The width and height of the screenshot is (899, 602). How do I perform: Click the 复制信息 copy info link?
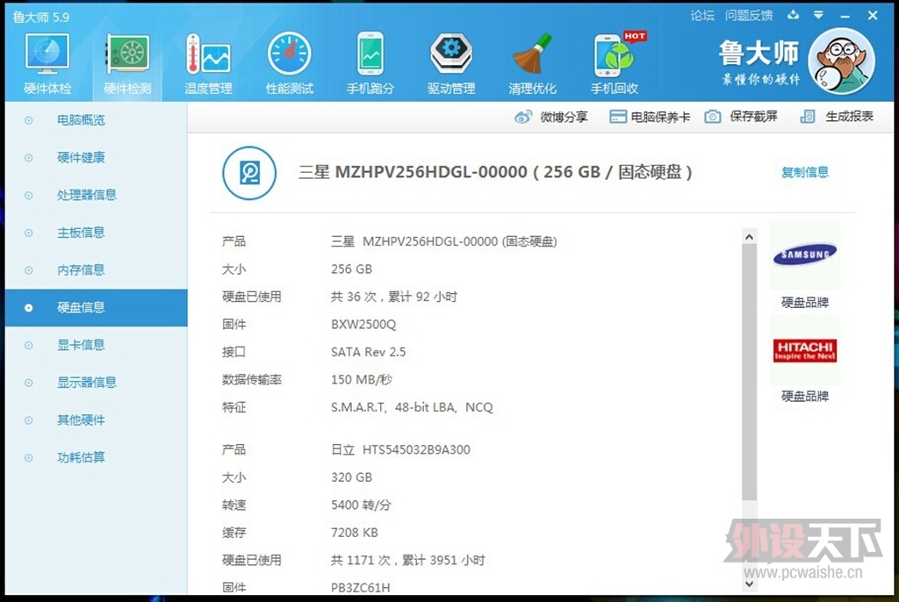[x=804, y=172]
